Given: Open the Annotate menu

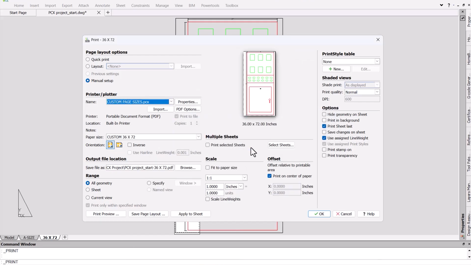Looking at the screenshot, I should [x=102, y=6].
